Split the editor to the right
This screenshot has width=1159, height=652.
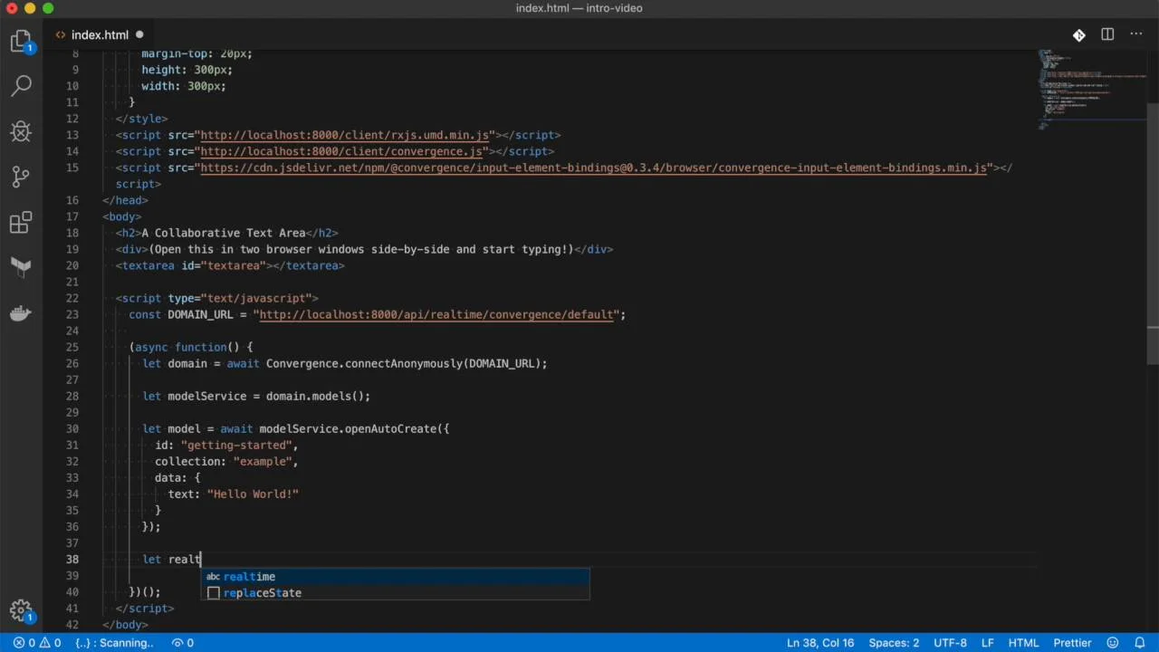pyautogui.click(x=1107, y=34)
